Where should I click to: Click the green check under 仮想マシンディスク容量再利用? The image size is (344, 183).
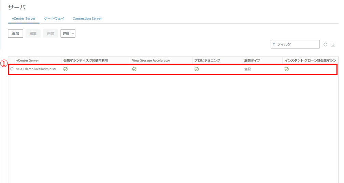(x=66, y=69)
